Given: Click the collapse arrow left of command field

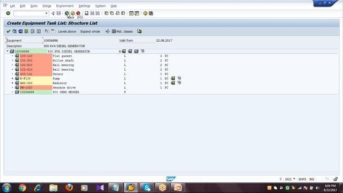Looking at the screenshot, I should click(x=53, y=13).
